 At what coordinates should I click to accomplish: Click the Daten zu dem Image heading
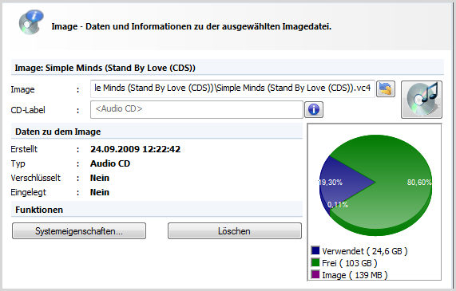tap(57, 132)
